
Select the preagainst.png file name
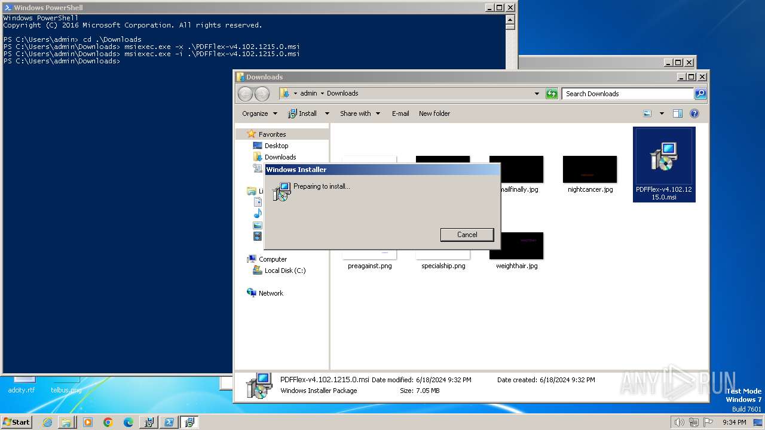coord(370,266)
